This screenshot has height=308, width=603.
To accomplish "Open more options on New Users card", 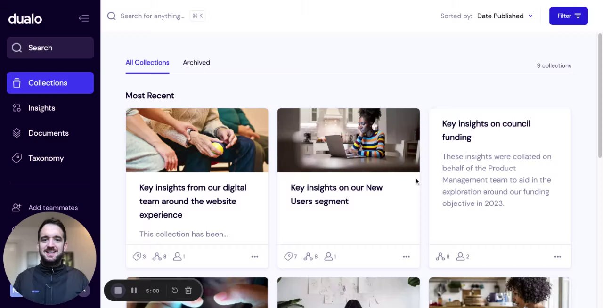I will pyautogui.click(x=407, y=257).
